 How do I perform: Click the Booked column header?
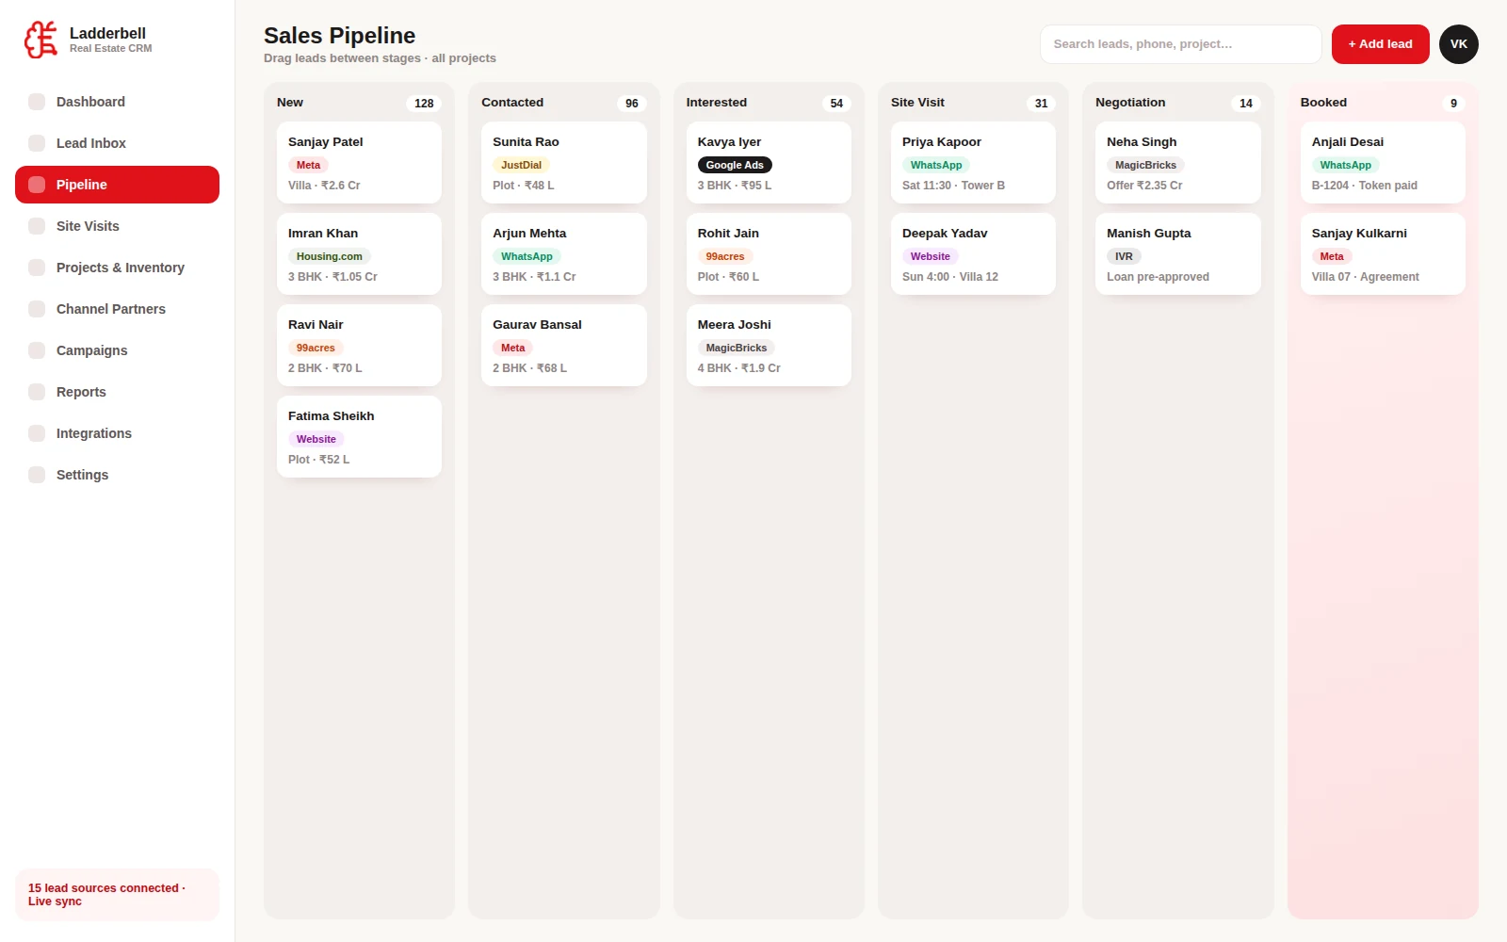tap(1323, 103)
